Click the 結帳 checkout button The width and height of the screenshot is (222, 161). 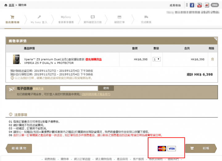coord(201,148)
